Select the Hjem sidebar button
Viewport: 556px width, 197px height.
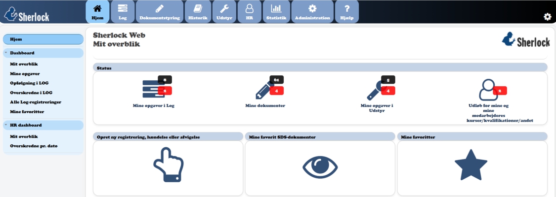pyautogui.click(x=43, y=39)
